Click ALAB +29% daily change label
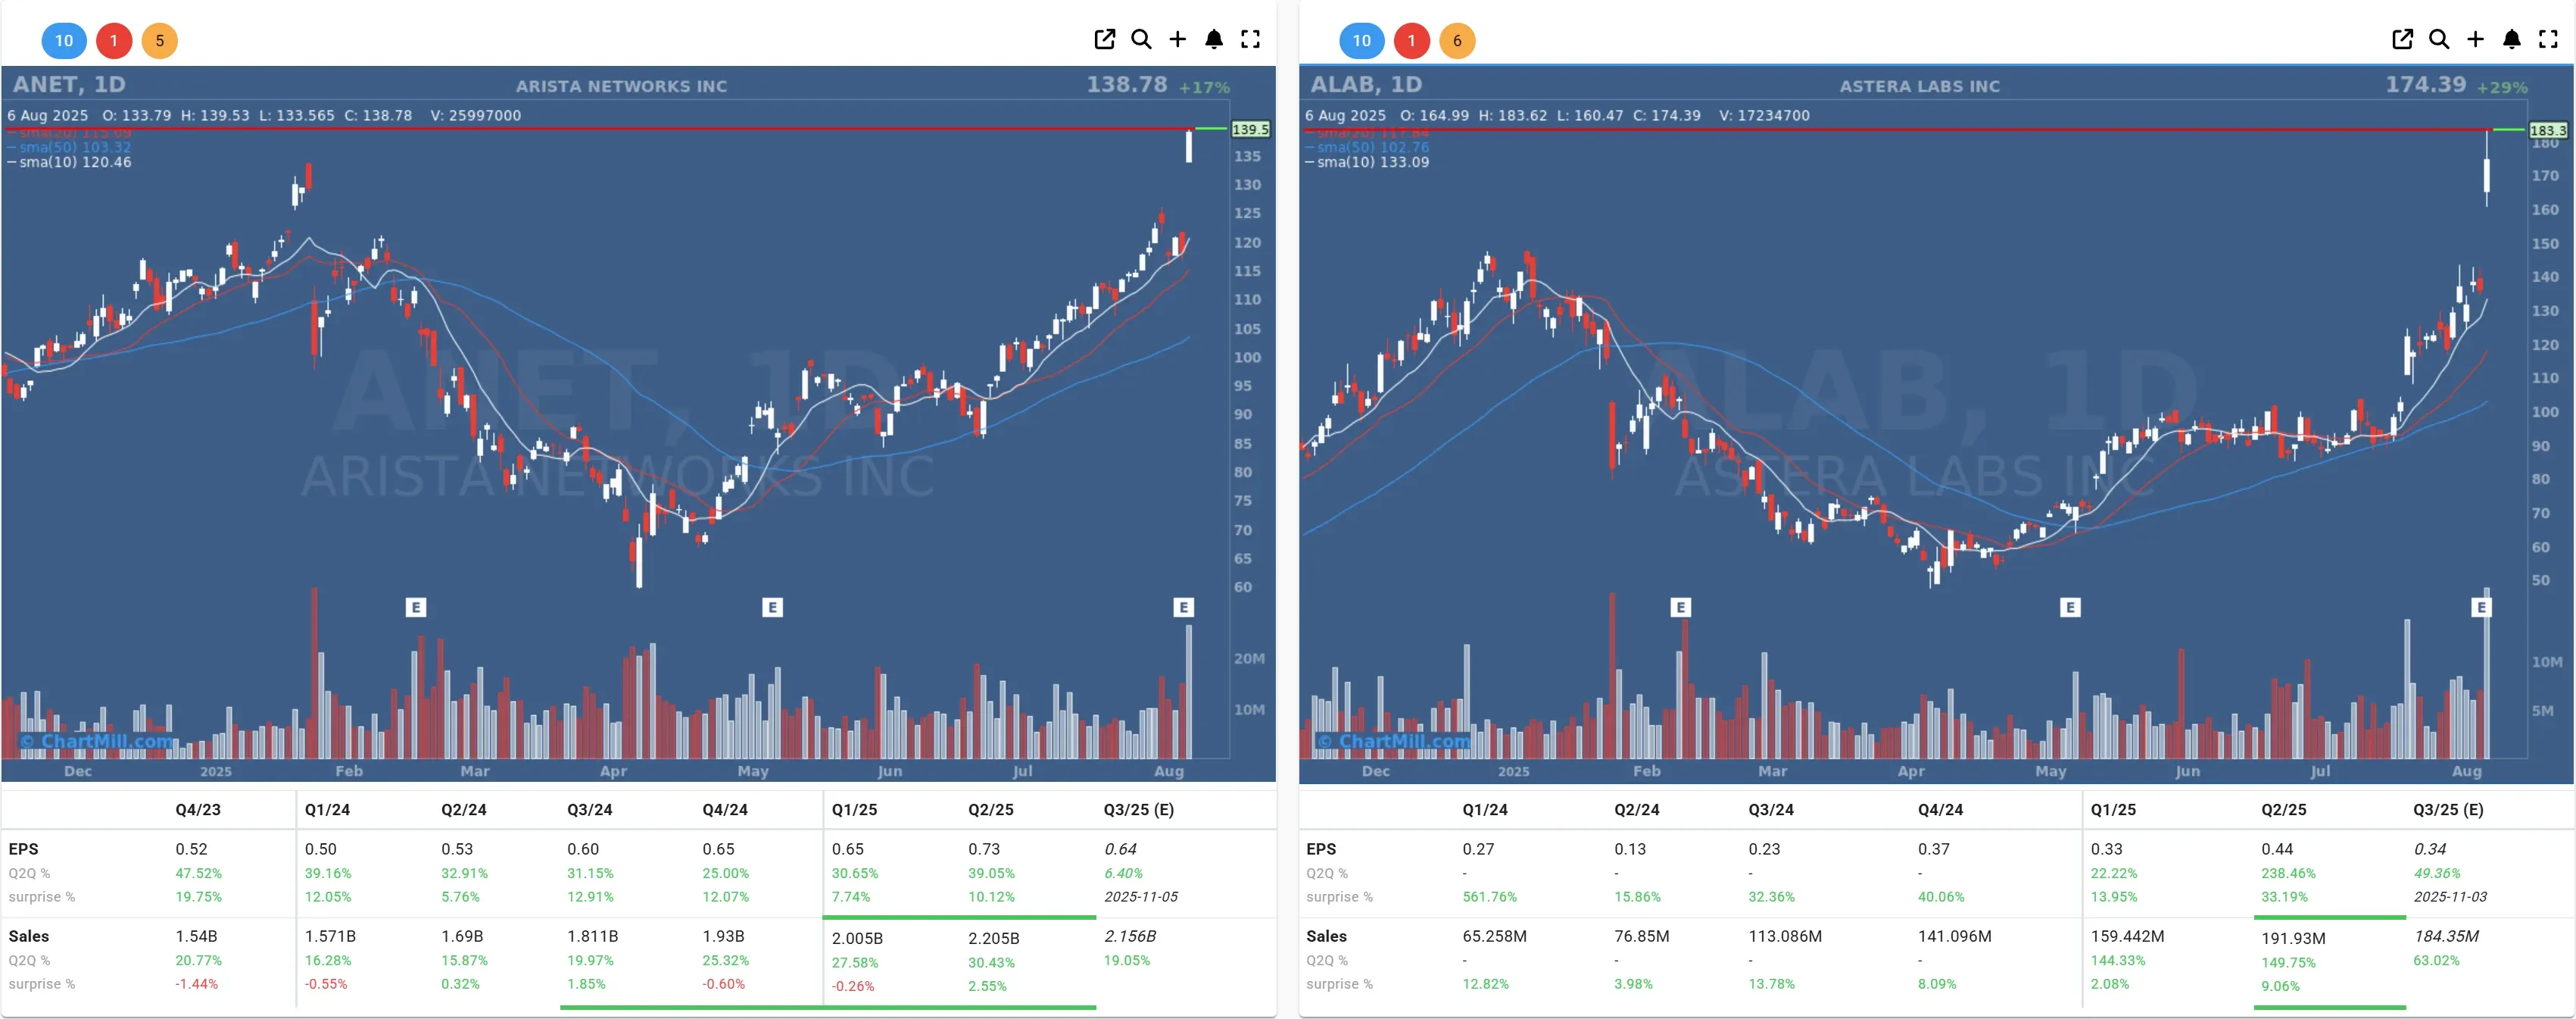2576x1019 pixels. [2503, 87]
